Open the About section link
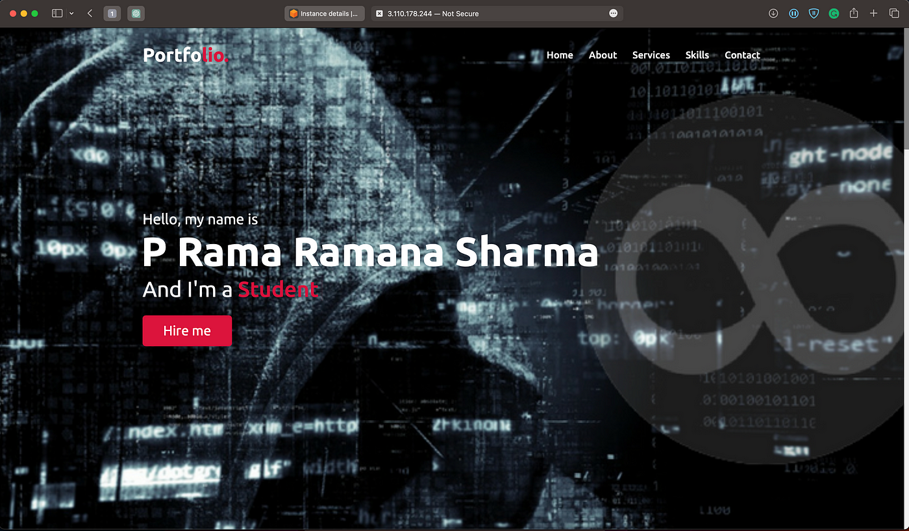The height and width of the screenshot is (531, 909). coord(603,55)
